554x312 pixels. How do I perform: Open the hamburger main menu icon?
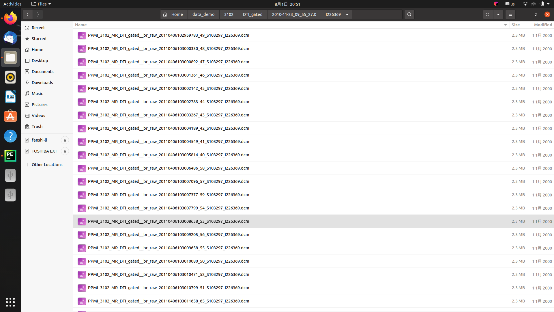510,14
